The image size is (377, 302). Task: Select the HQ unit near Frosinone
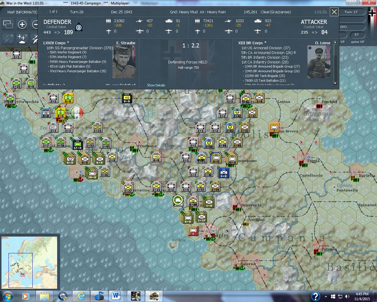pos(156,157)
